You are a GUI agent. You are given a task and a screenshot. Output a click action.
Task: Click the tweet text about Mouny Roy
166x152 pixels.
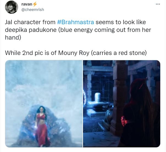76,53
